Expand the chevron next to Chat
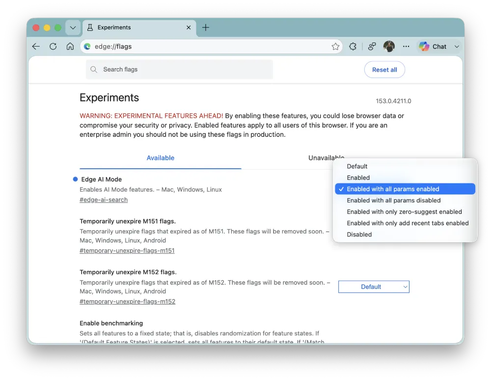Viewport: 491px width, 380px height. (457, 47)
